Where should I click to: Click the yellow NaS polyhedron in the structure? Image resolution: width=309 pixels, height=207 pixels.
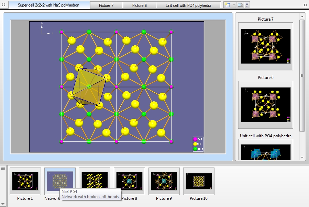point(88,87)
